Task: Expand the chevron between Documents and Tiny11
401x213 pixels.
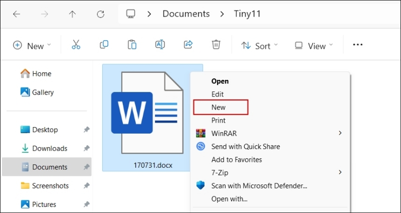Action: tap(222, 14)
